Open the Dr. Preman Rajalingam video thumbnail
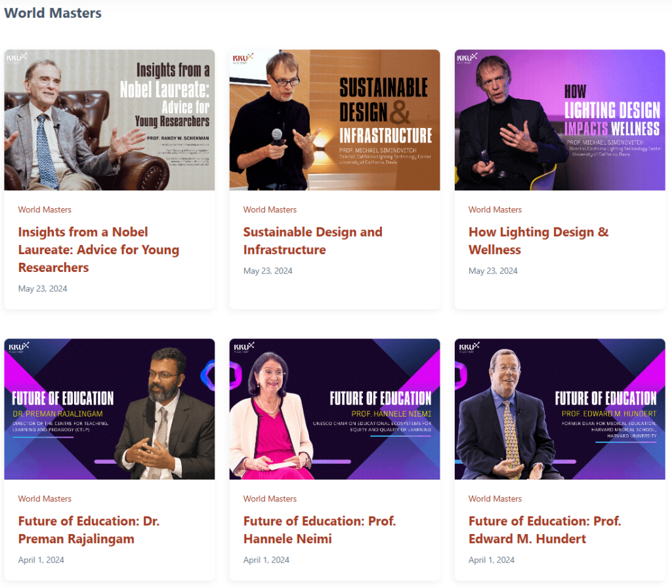Screen dimensions: 672x588 click(x=110, y=409)
